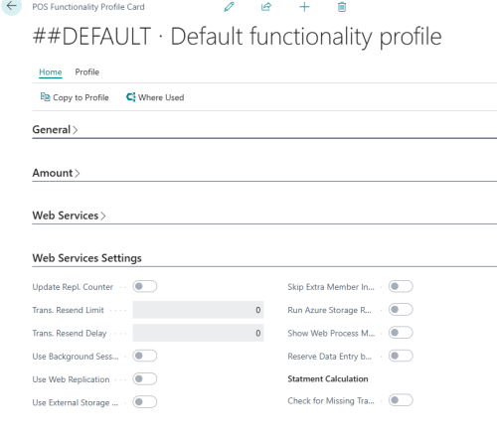Screen dimensions: 497x439
Task: Collapse the Web Services Settings heading
Action: click(x=86, y=258)
